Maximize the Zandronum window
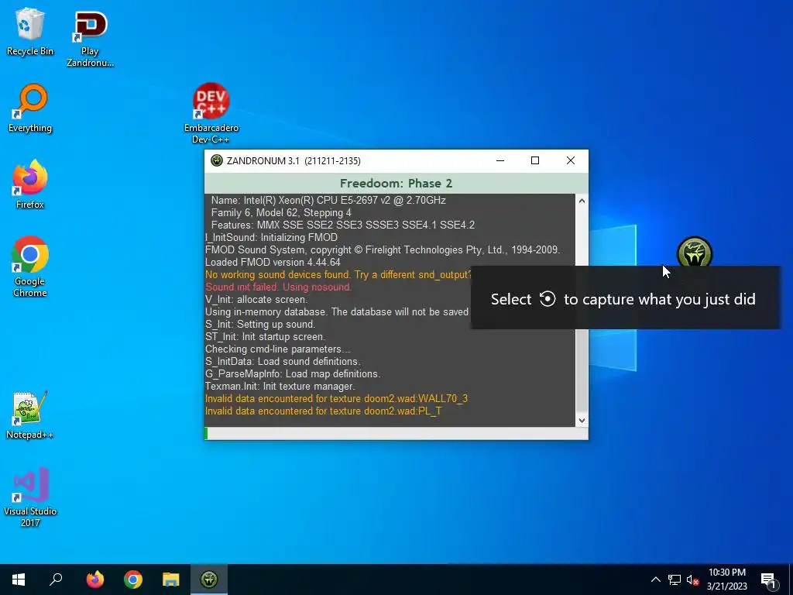 tap(535, 161)
